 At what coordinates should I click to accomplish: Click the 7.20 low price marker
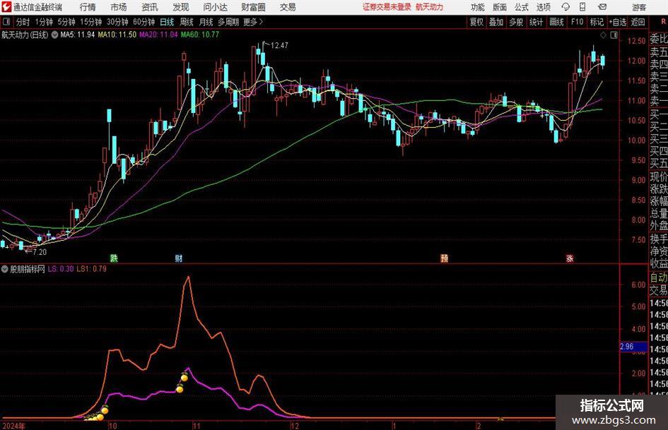39,252
